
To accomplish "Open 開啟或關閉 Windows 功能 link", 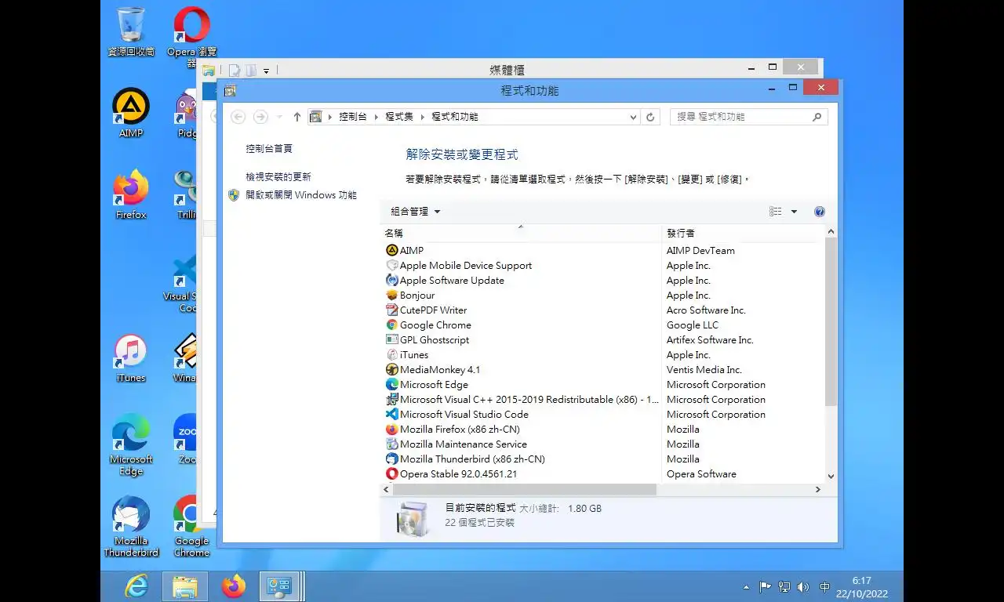I will 301,195.
